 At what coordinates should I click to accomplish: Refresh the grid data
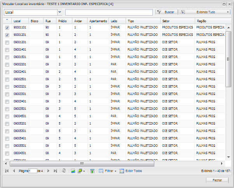click(64, 171)
